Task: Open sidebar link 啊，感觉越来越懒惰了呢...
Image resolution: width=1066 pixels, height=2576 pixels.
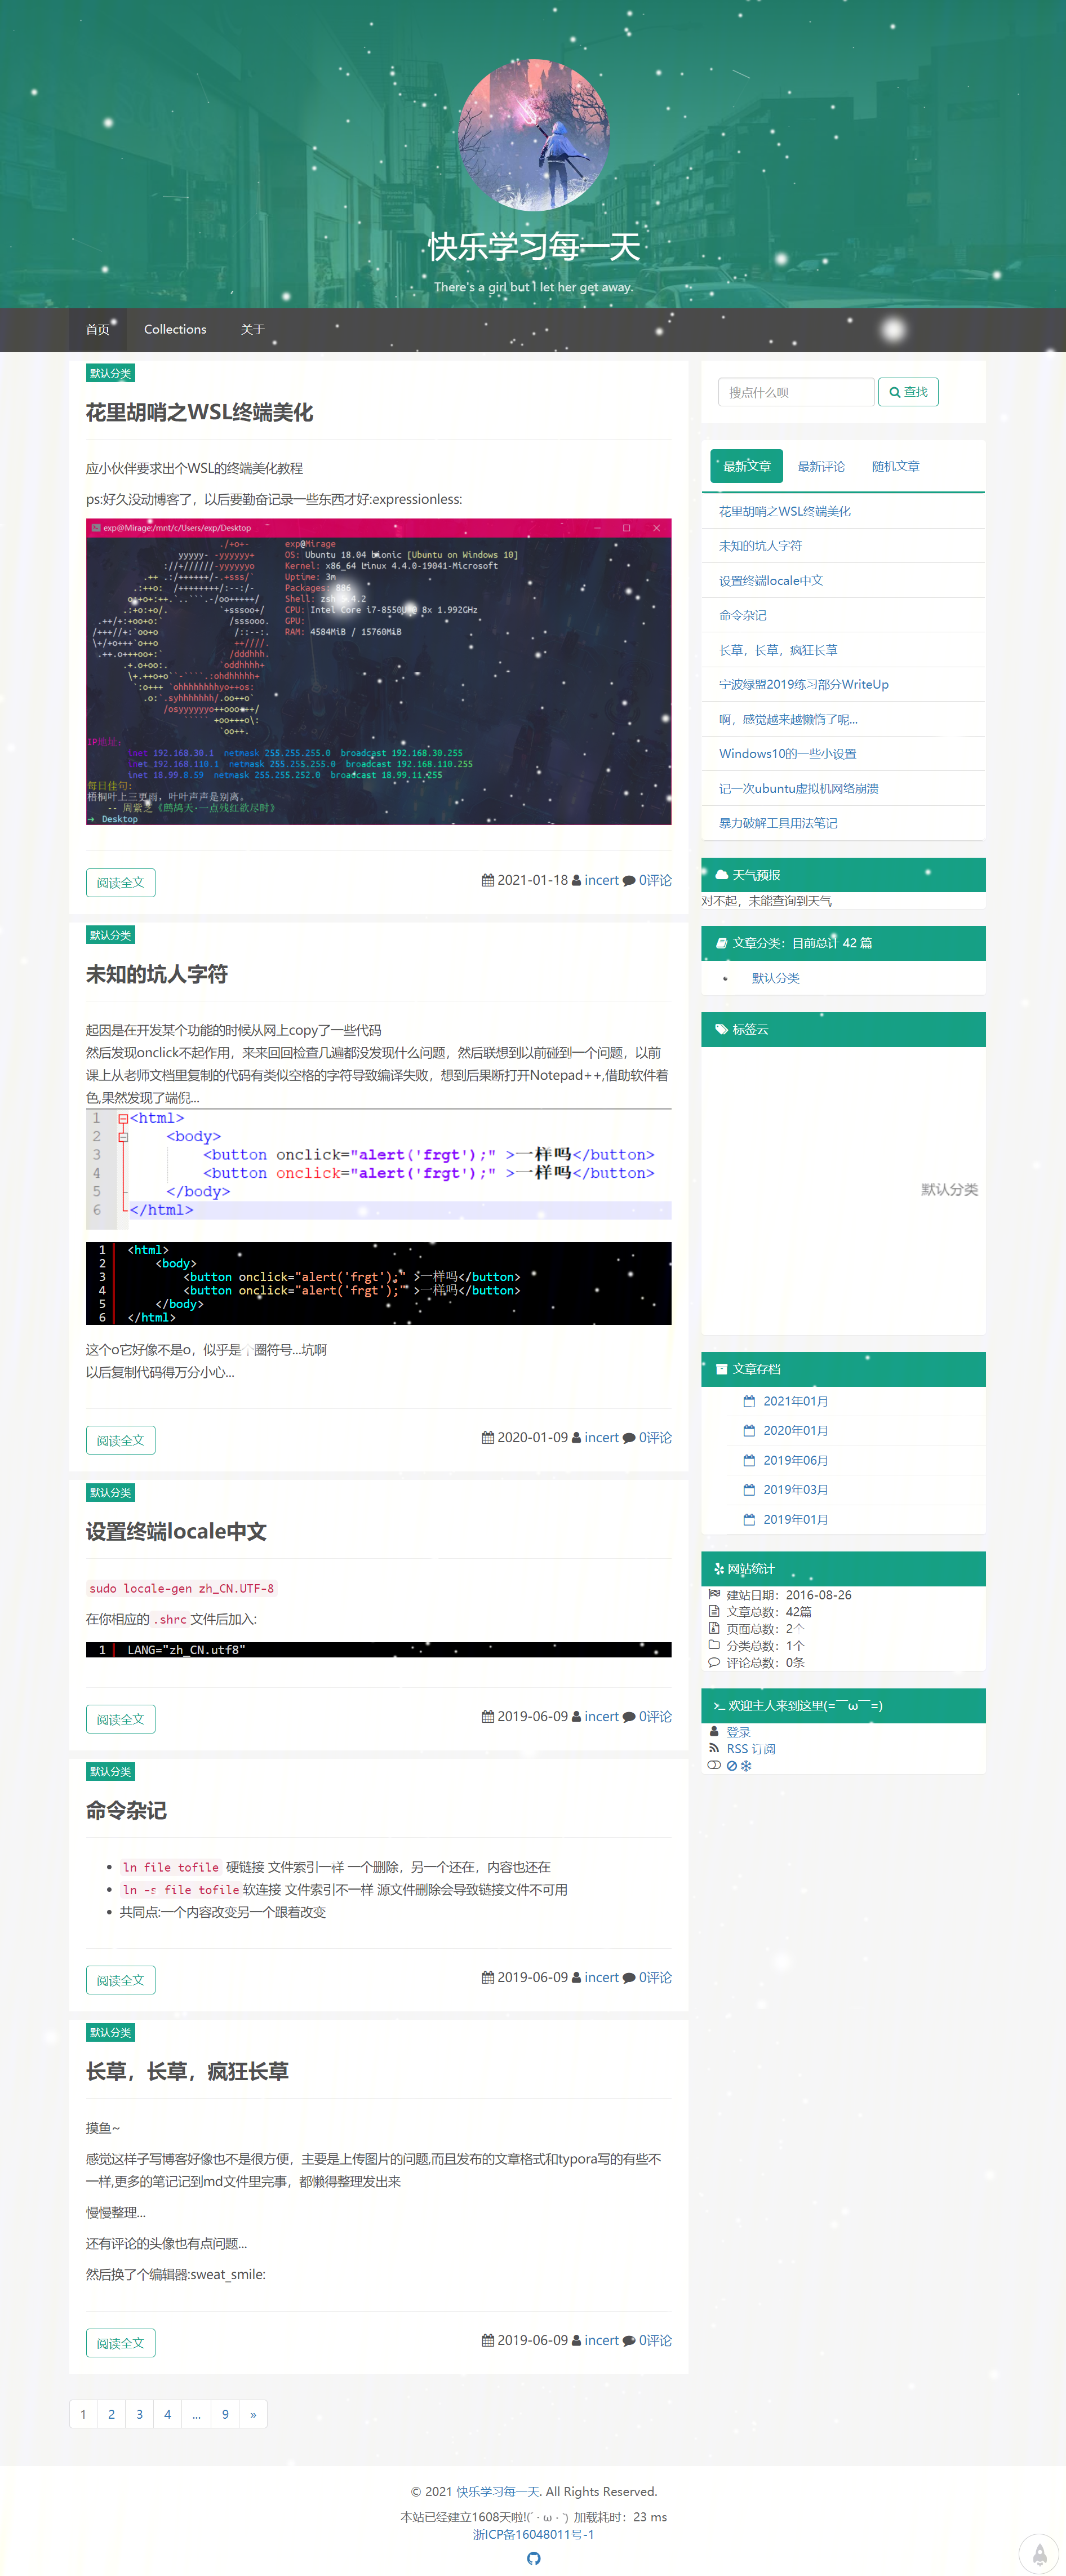Action: tap(788, 719)
